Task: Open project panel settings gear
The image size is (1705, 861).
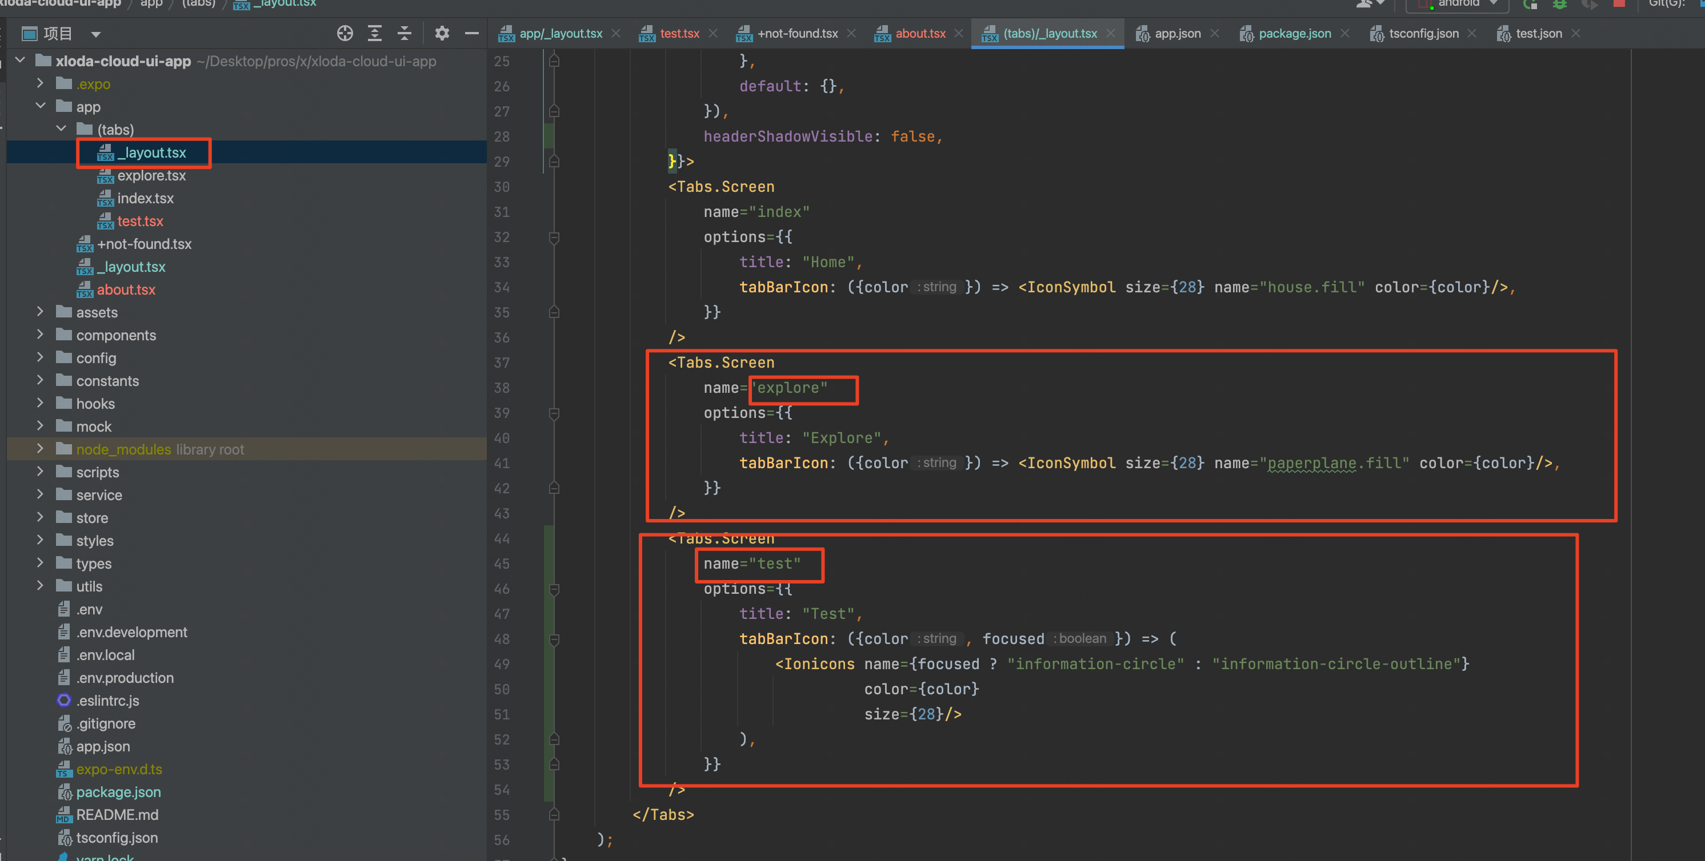Action: (442, 34)
